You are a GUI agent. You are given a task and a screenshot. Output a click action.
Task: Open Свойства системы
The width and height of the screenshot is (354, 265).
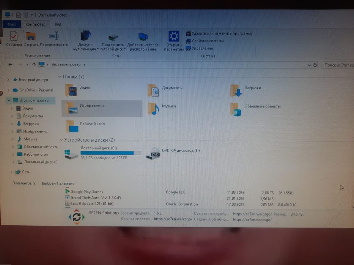click(x=205, y=41)
